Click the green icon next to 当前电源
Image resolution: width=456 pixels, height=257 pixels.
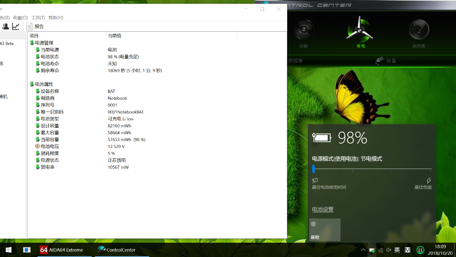[38, 50]
